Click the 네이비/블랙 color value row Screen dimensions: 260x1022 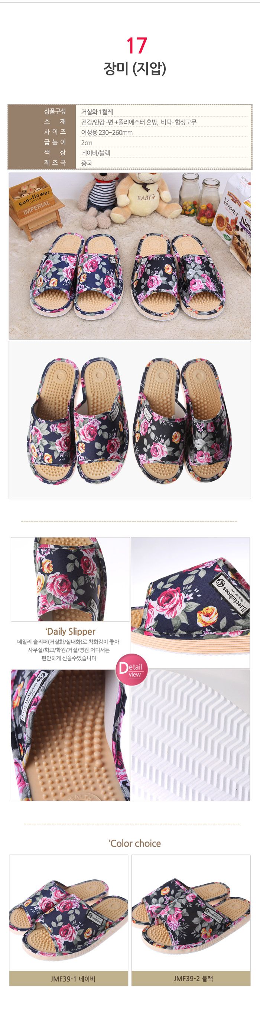coord(164,153)
